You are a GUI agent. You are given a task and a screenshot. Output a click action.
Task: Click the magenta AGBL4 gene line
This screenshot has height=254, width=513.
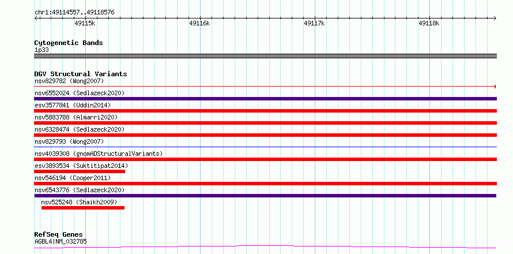[x=265, y=246]
